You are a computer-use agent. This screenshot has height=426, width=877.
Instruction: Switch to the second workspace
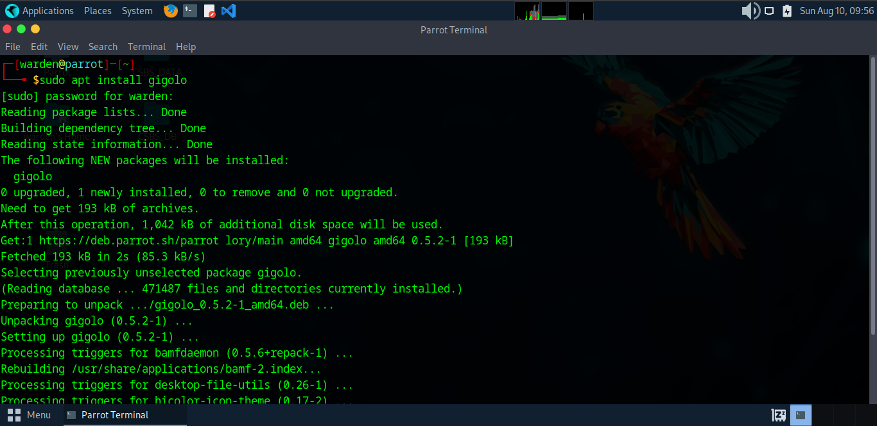tap(822, 415)
